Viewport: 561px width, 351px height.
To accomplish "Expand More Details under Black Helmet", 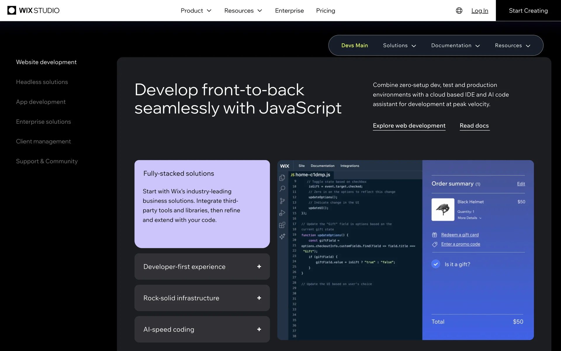I will pyautogui.click(x=469, y=218).
